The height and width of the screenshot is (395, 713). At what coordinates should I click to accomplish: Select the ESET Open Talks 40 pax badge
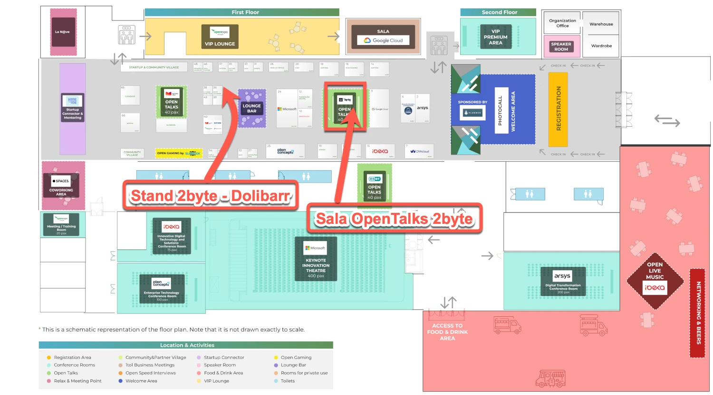(374, 186)
